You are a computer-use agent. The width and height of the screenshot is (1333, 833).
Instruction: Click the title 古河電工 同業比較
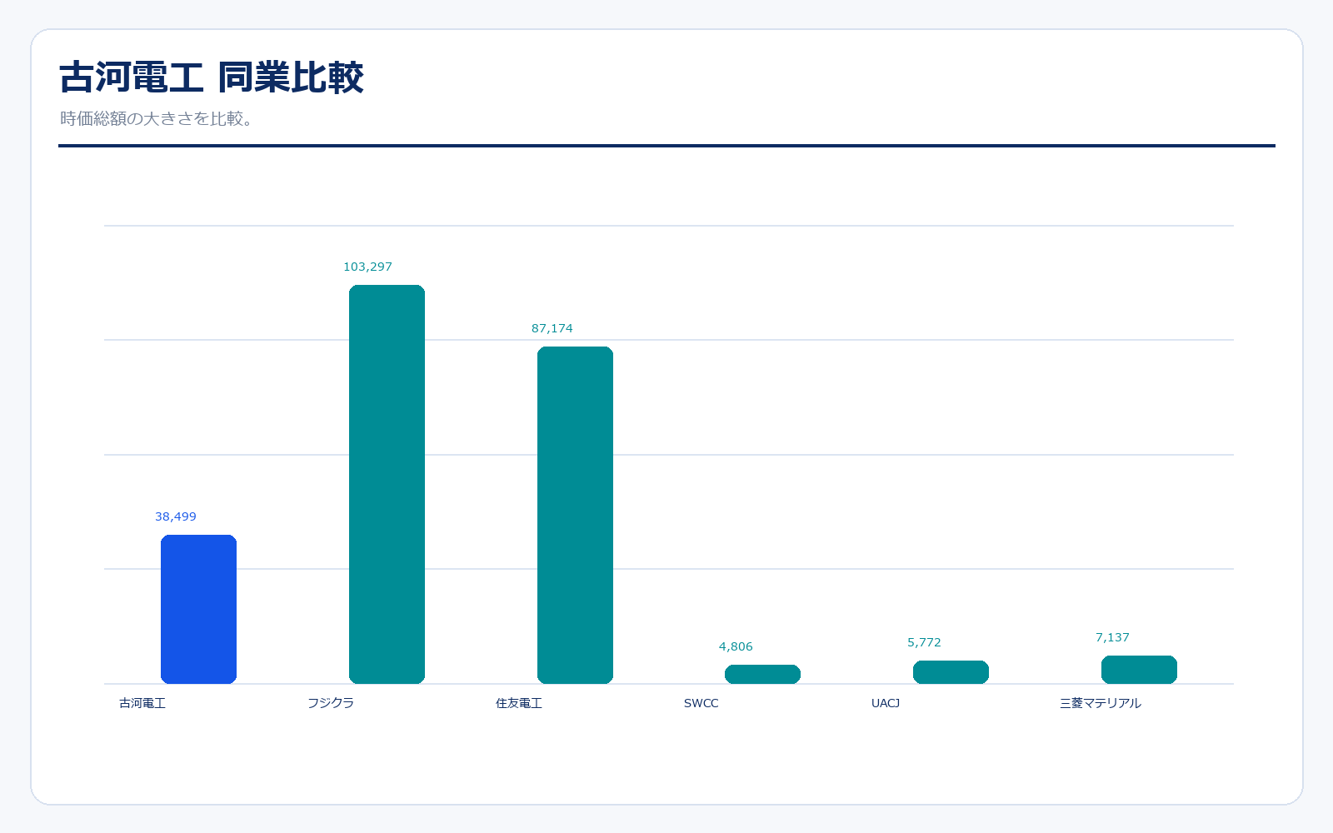212,77
